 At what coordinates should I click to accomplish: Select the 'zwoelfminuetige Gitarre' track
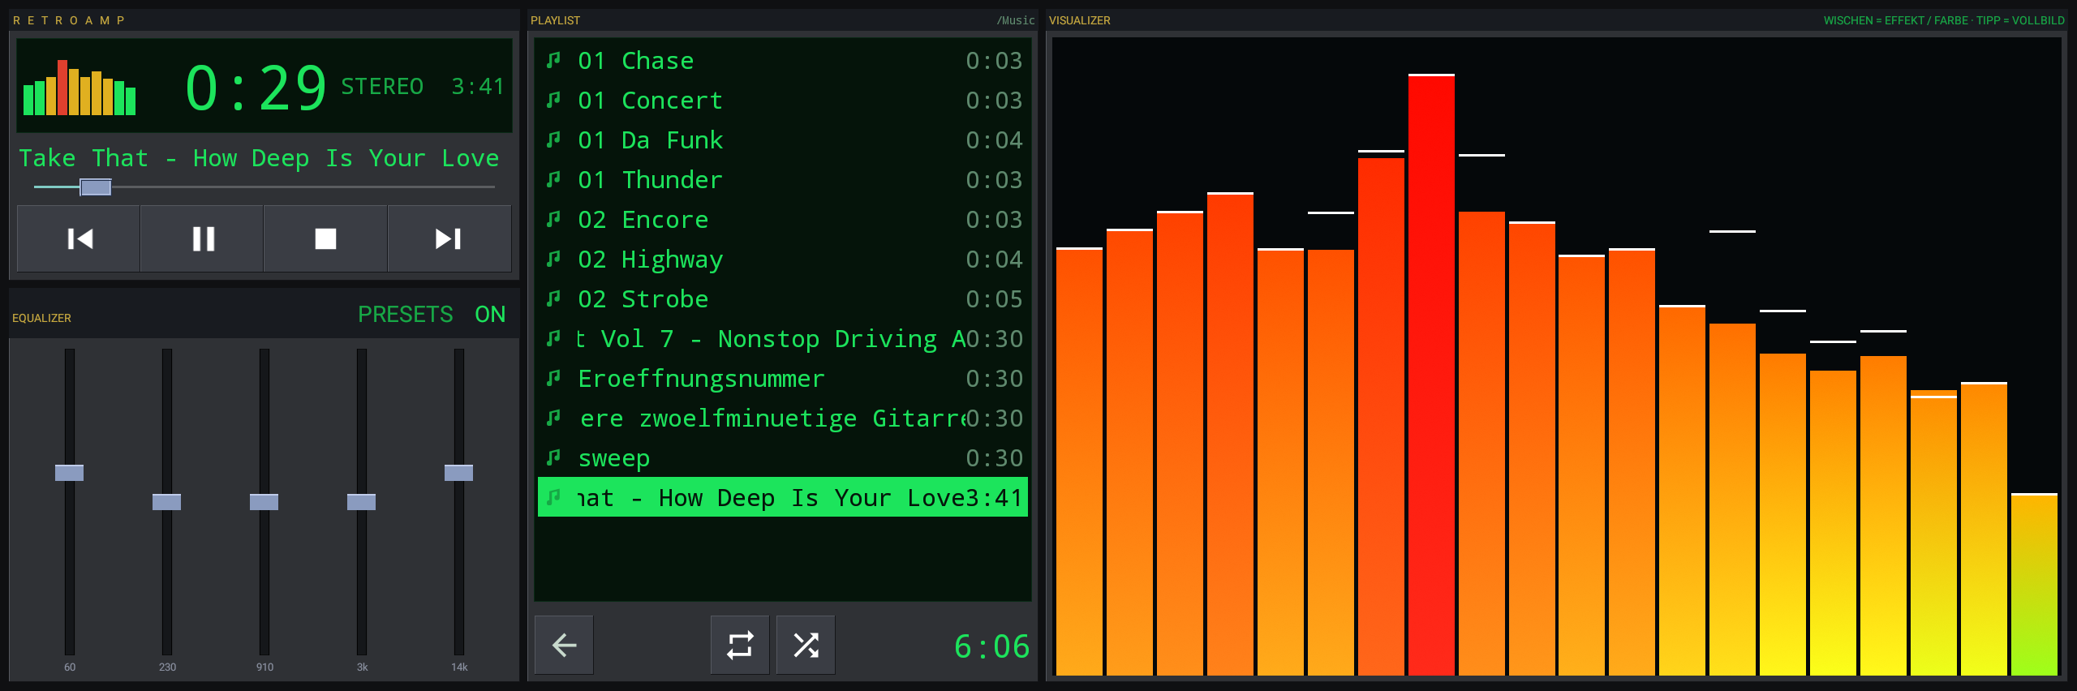click(x=783, y=418)
